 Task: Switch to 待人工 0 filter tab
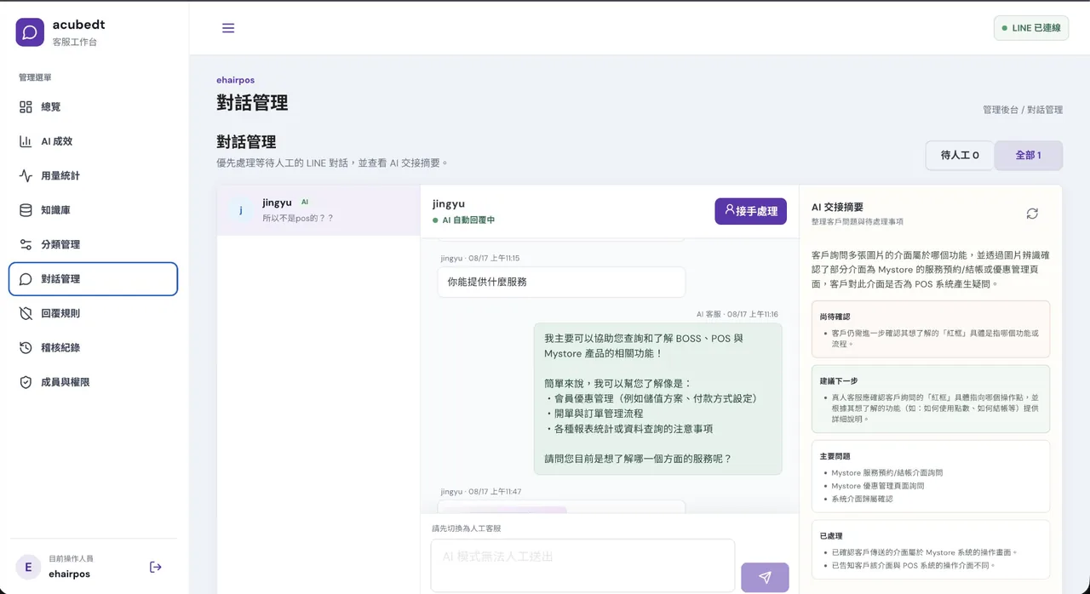click(x=960, y=156)
